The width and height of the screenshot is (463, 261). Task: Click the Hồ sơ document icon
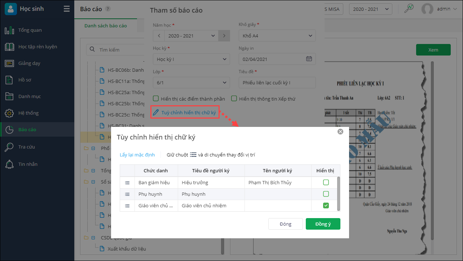9,80
